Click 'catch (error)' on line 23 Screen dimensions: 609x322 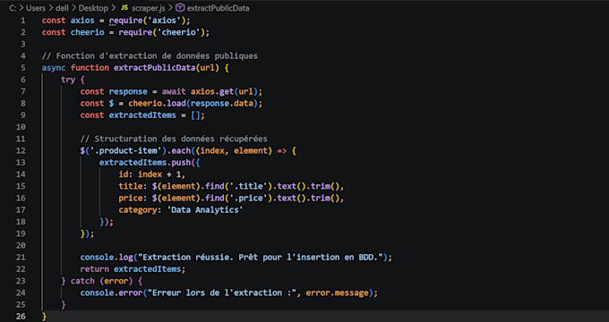[102, 281]
